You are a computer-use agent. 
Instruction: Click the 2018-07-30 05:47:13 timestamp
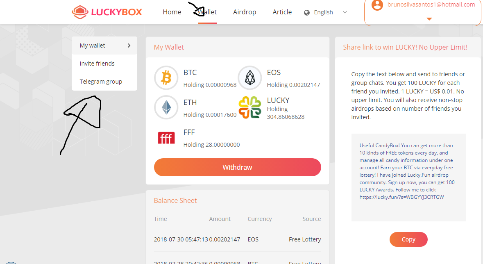click(181, 239)
